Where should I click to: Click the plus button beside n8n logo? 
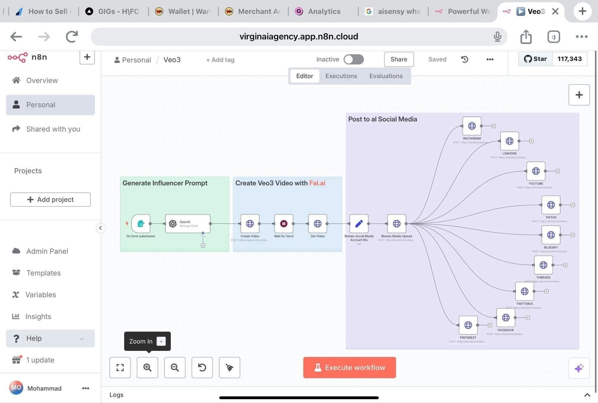tap(87, 57)
